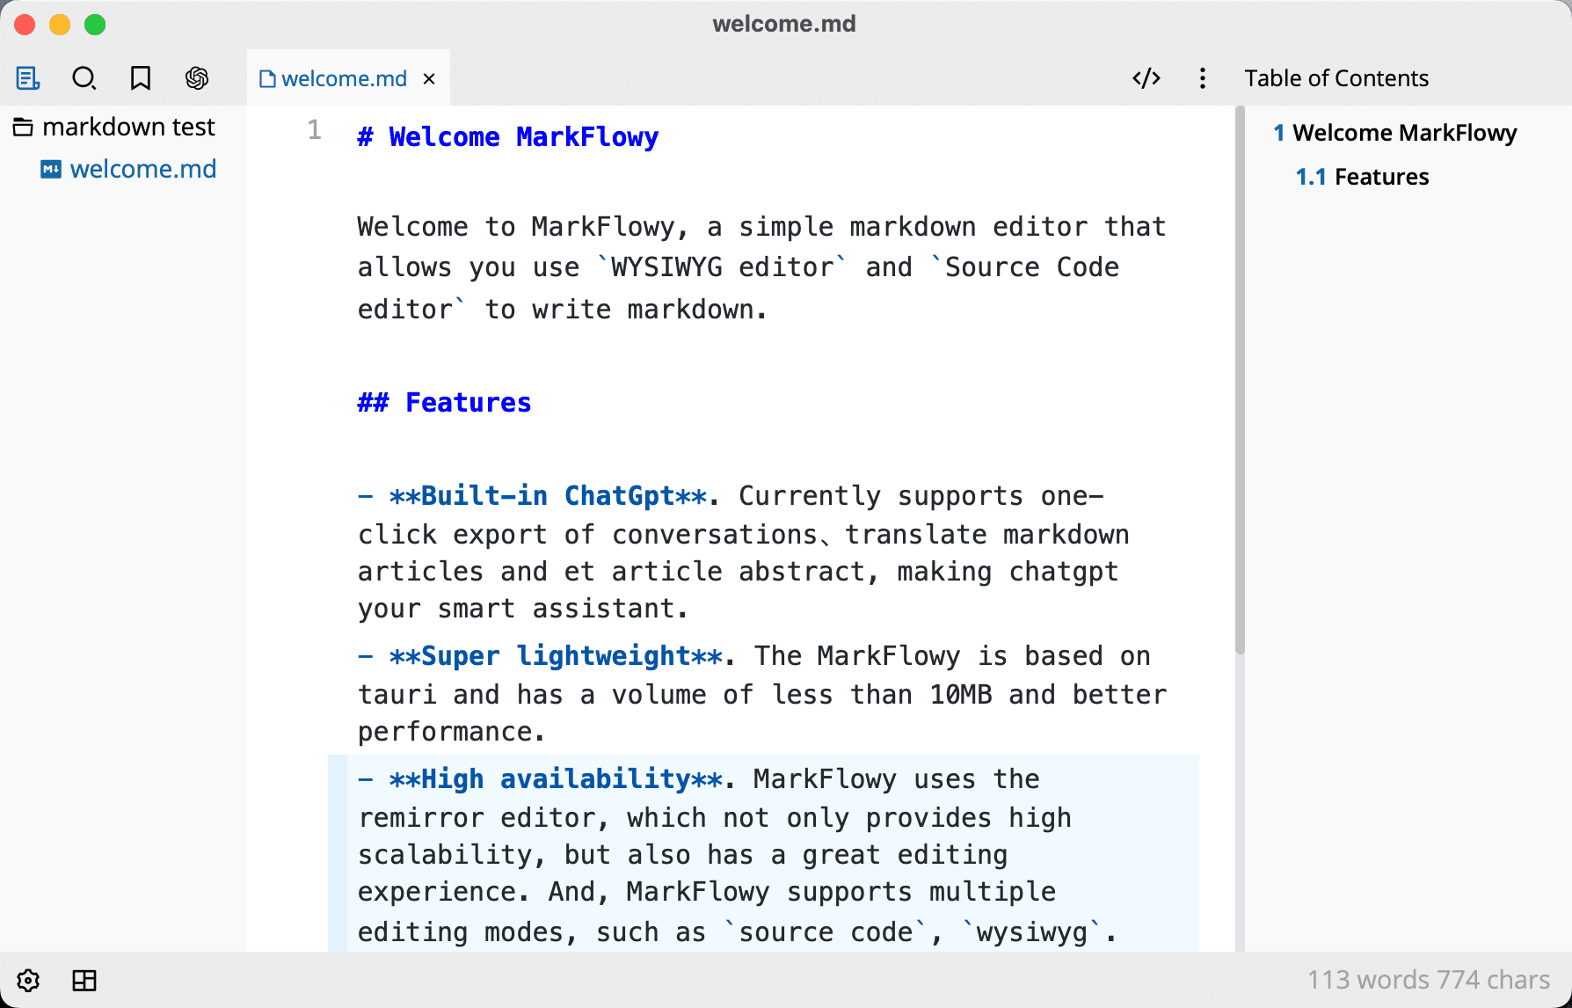Click the editor vertical scrollbar
Viewport: 1572px width, 1008px height.
click(x=1240, y=380)
